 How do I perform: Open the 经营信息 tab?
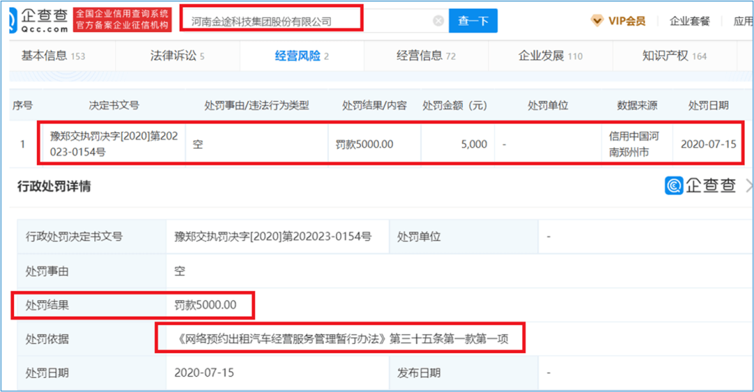click(x=426, y=56)
